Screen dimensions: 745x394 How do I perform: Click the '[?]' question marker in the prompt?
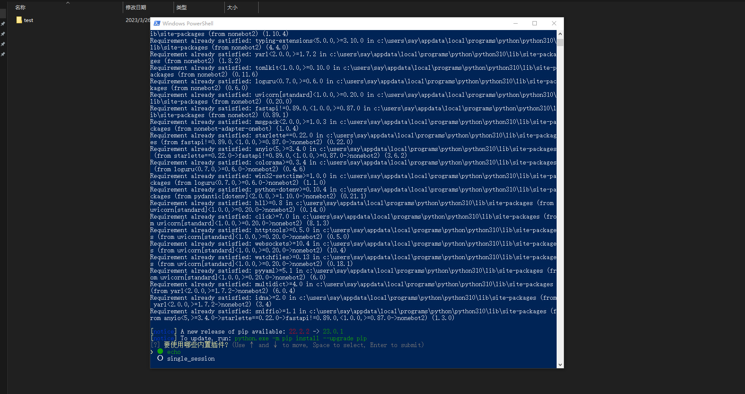tap(155, 345)
